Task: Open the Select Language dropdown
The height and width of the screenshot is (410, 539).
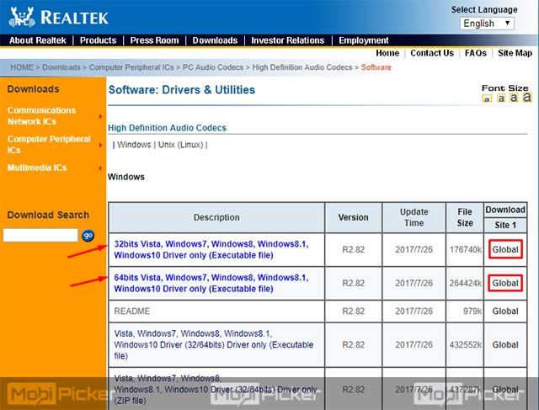Action: (x=488, y=24)
